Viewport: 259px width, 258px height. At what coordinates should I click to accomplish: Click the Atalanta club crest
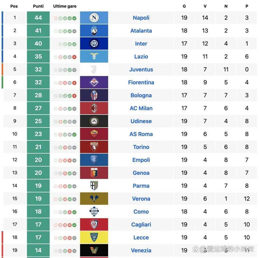94,31
